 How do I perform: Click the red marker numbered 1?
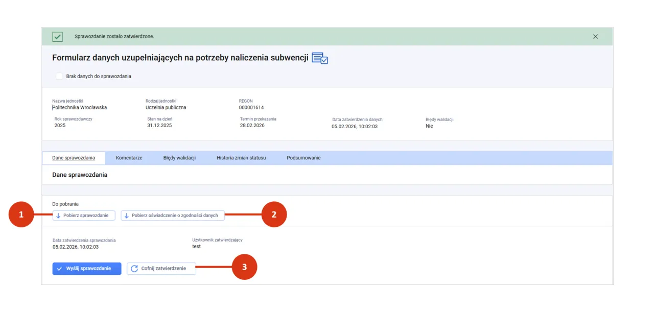(21, 215)
